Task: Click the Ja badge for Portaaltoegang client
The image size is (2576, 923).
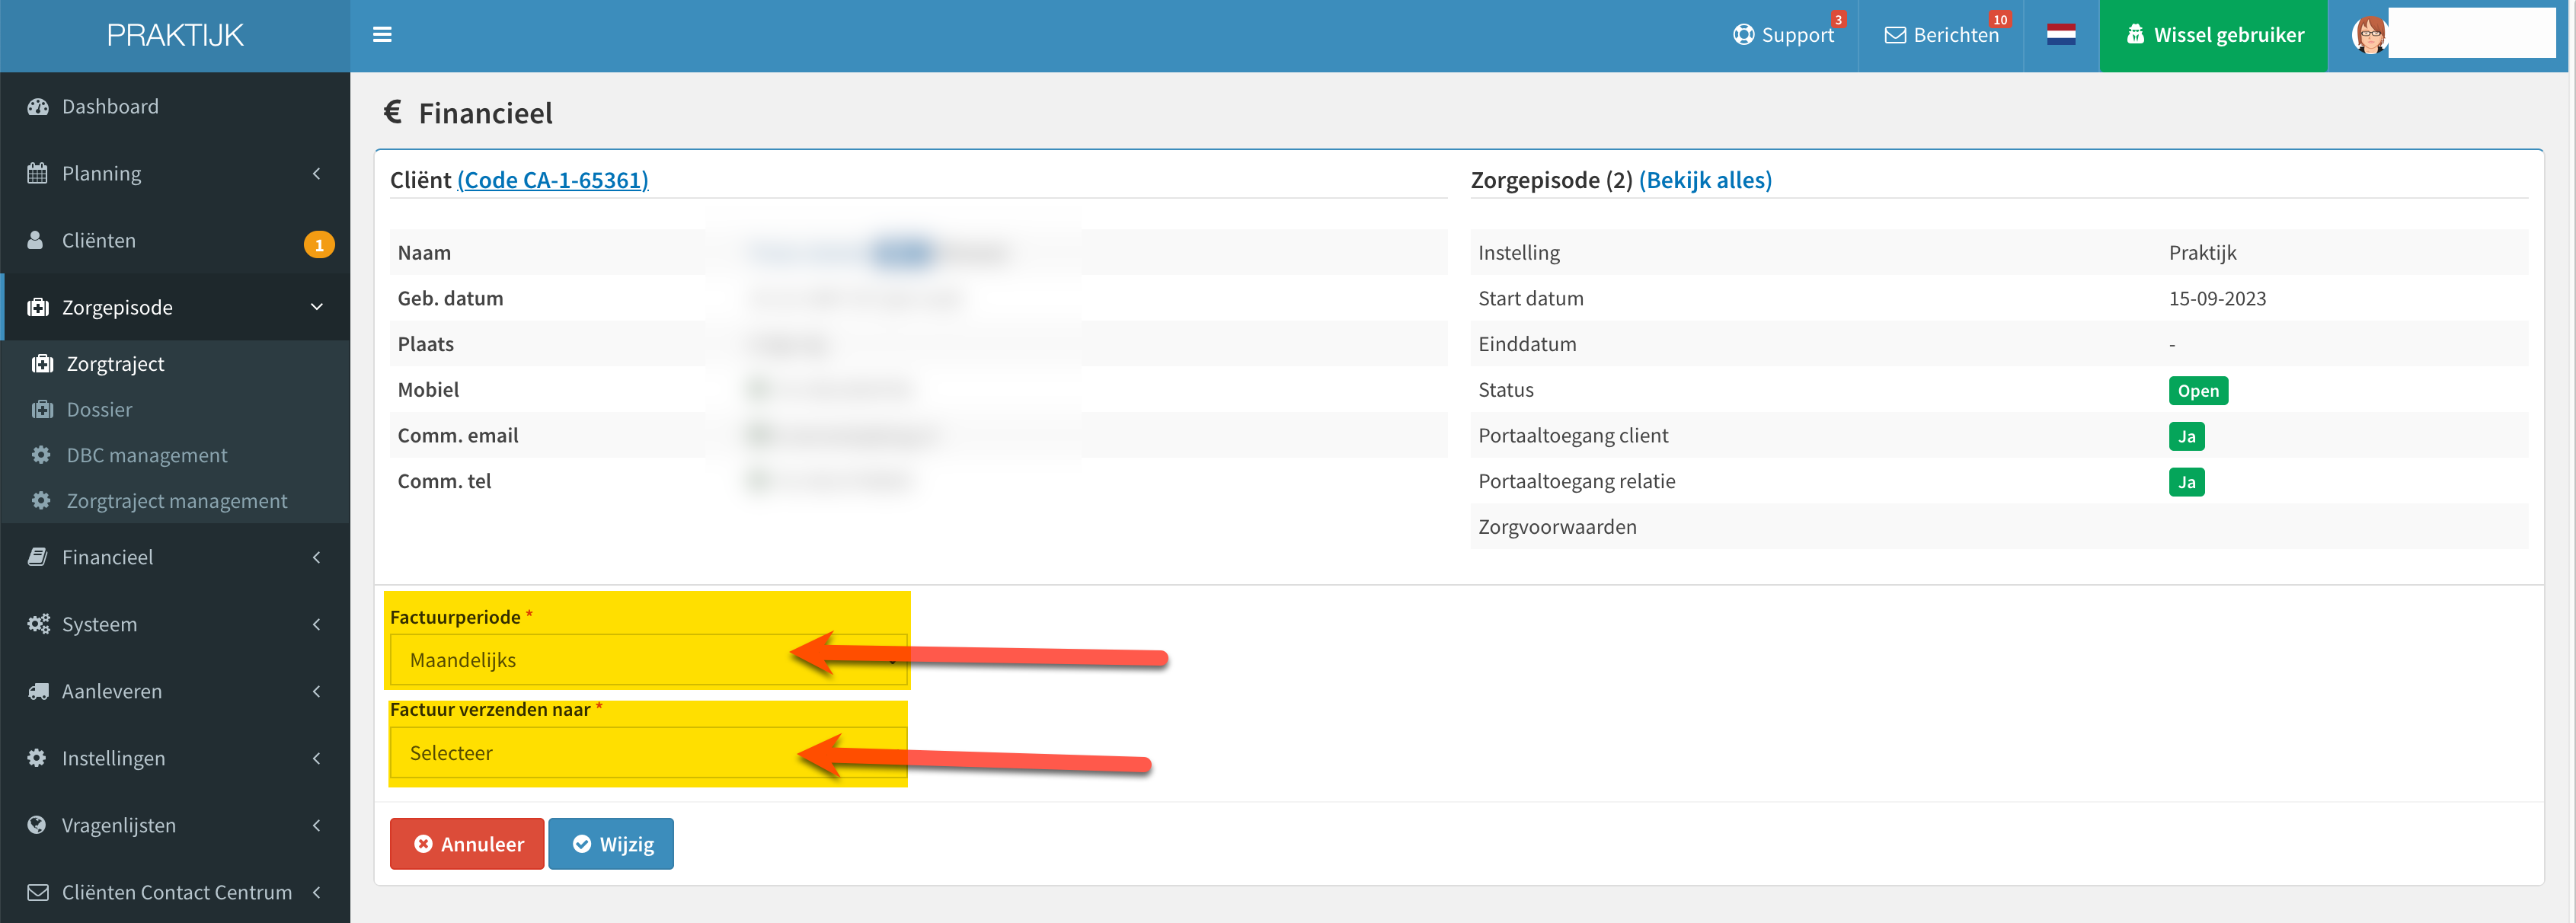Action: (x=2186, y=437)
